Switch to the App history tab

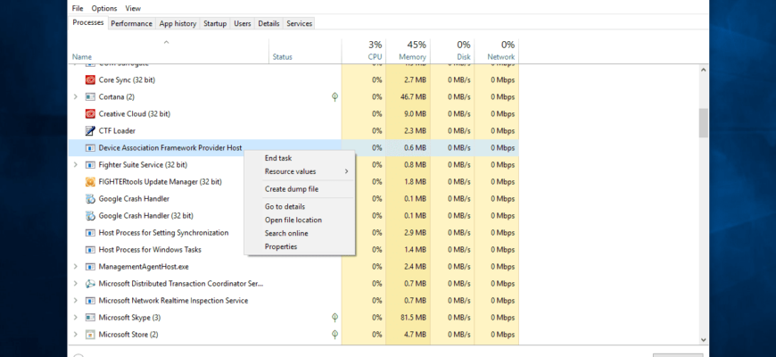click(177, 23)
